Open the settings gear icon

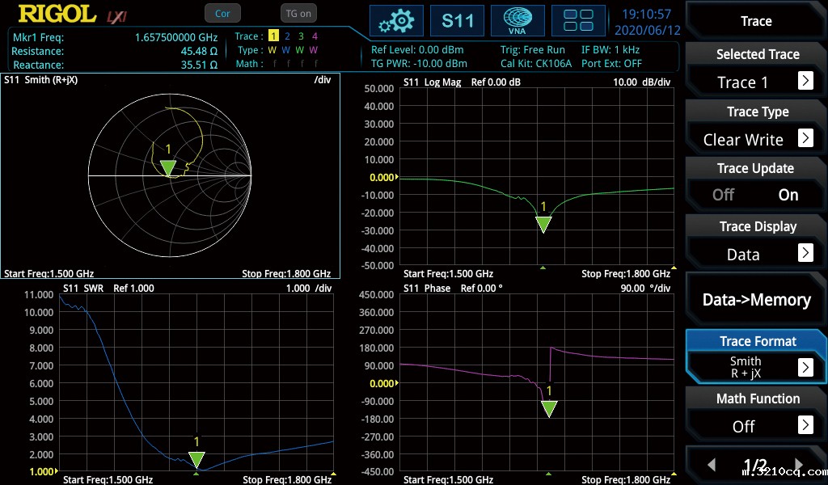[x=396, y=21]
